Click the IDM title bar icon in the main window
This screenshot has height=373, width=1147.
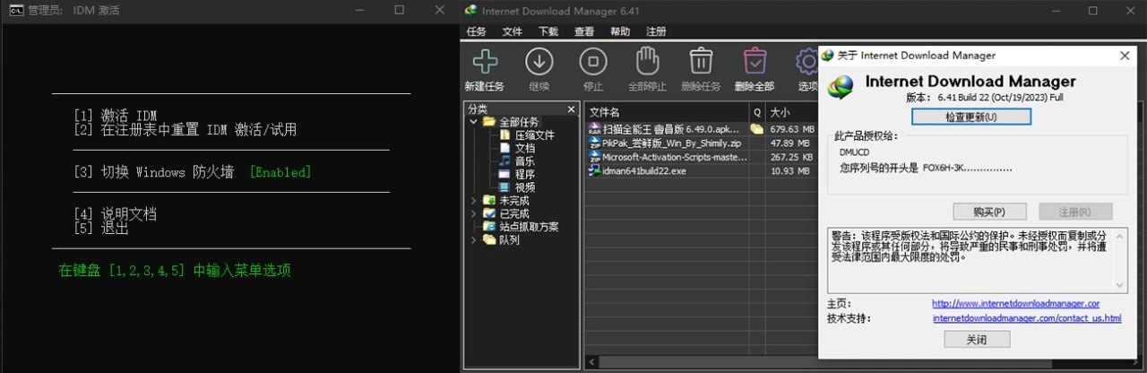470,10
